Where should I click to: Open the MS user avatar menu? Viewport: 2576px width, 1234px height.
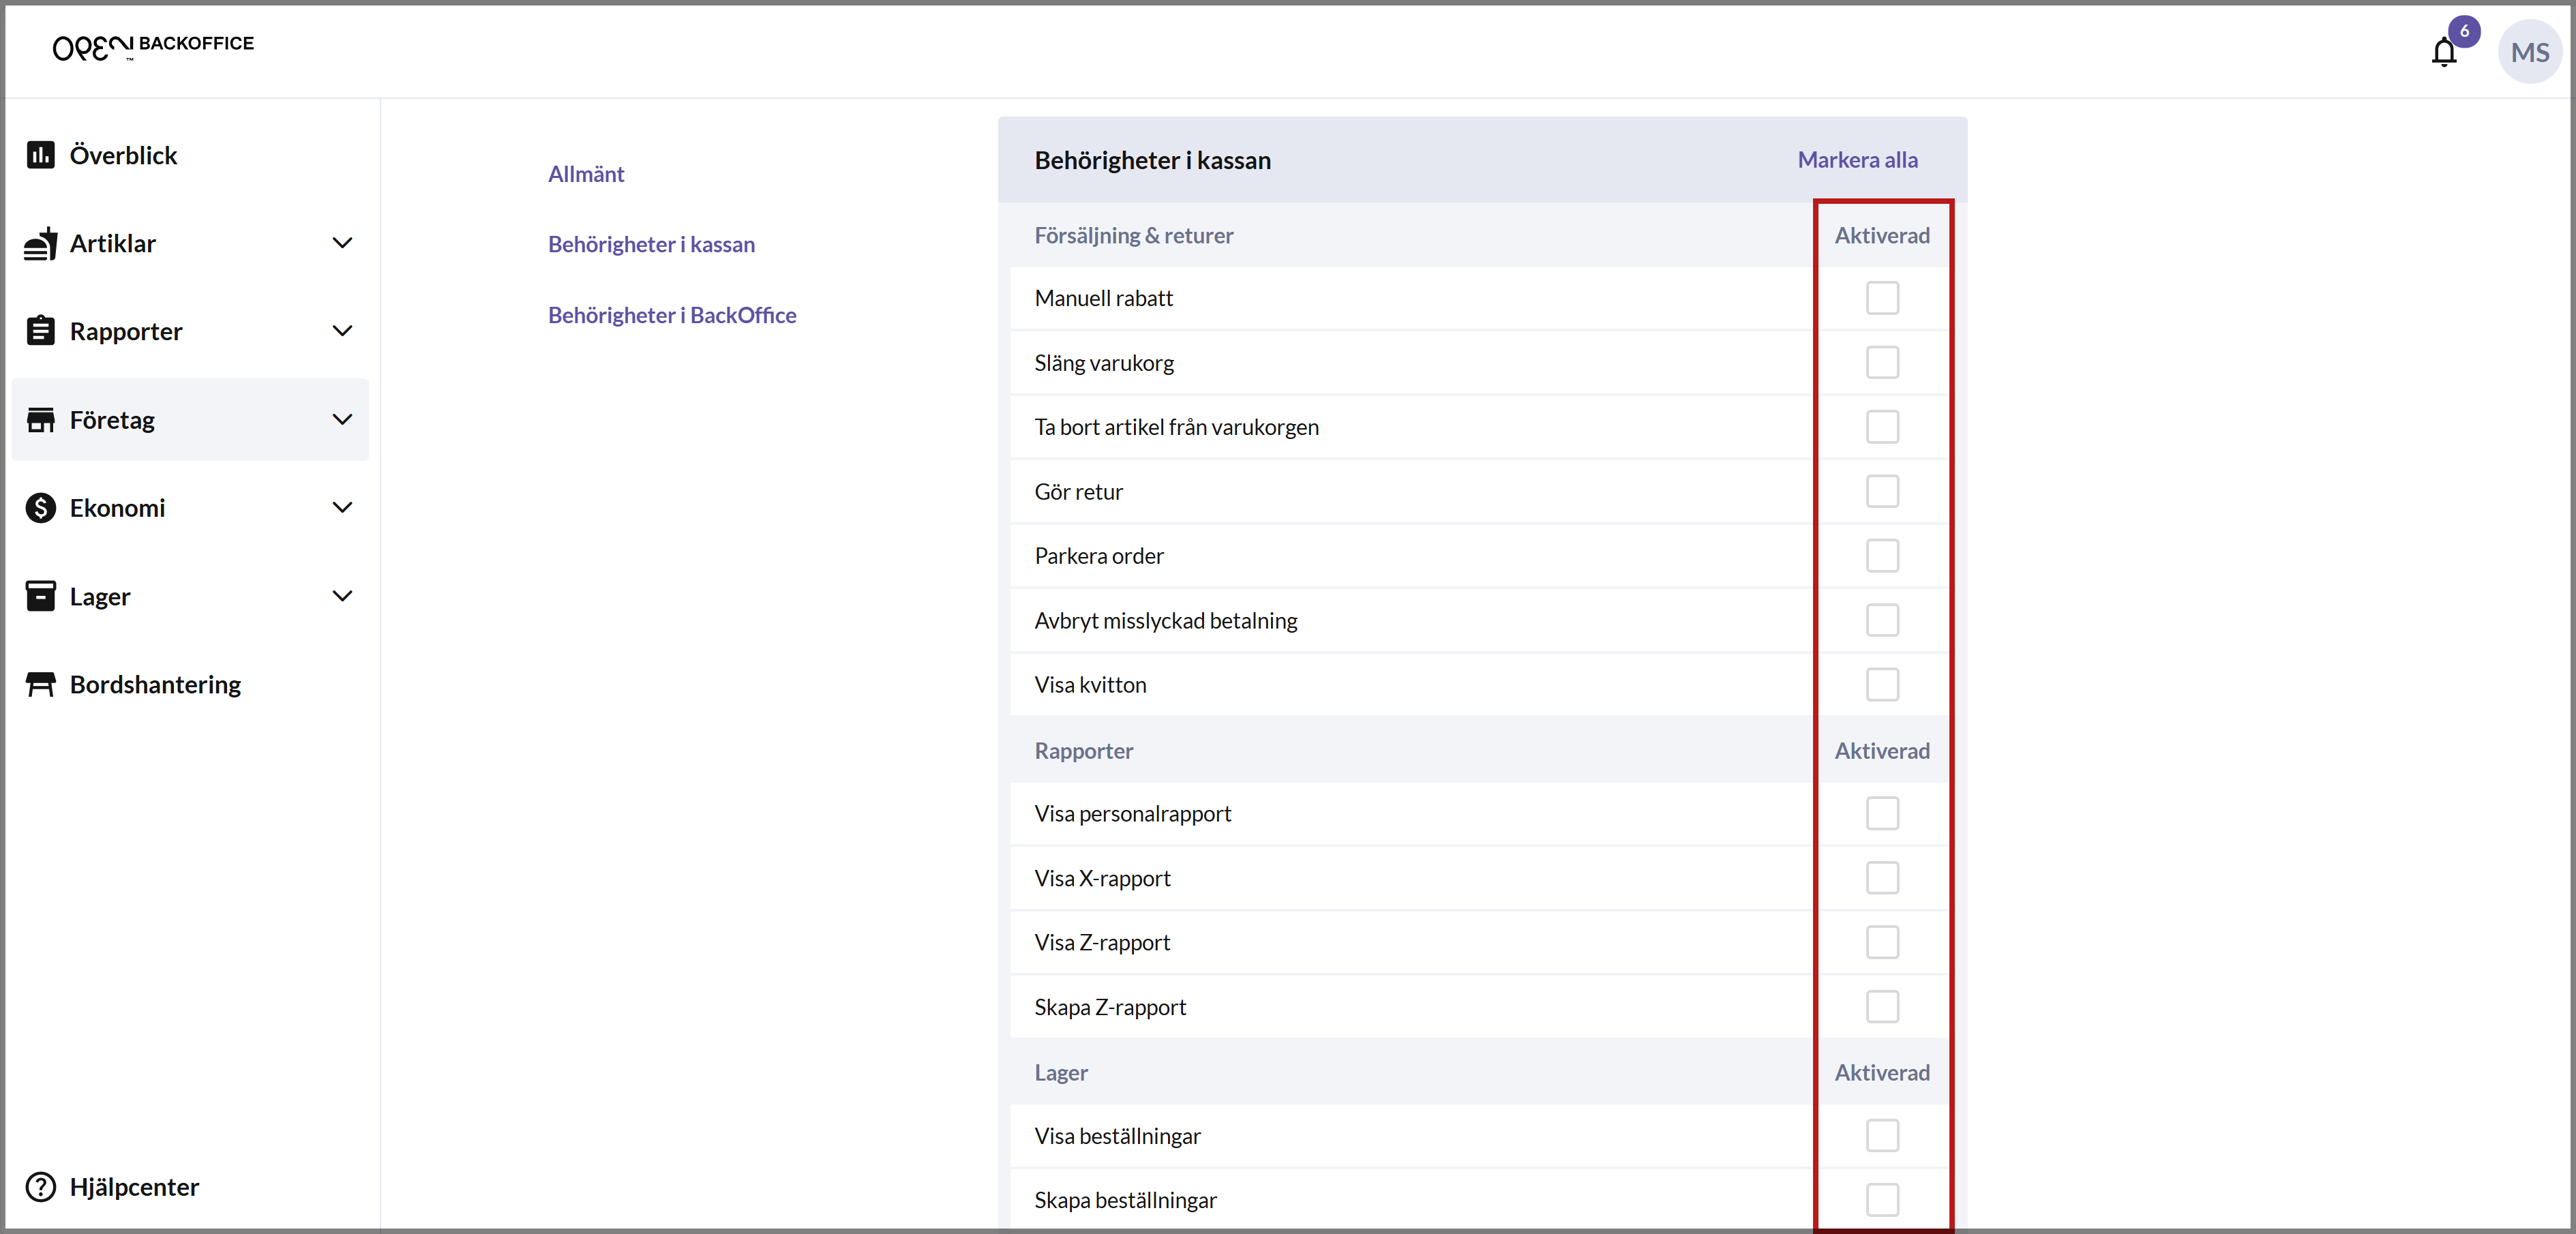[2529, 52]
